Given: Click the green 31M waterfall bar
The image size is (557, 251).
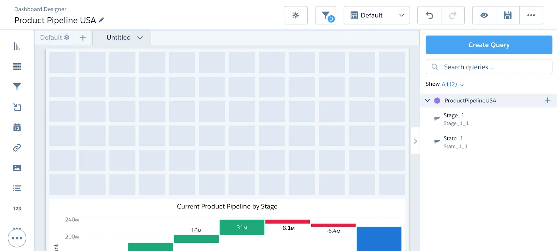Looking at the screenshot, I should [242, 227].
